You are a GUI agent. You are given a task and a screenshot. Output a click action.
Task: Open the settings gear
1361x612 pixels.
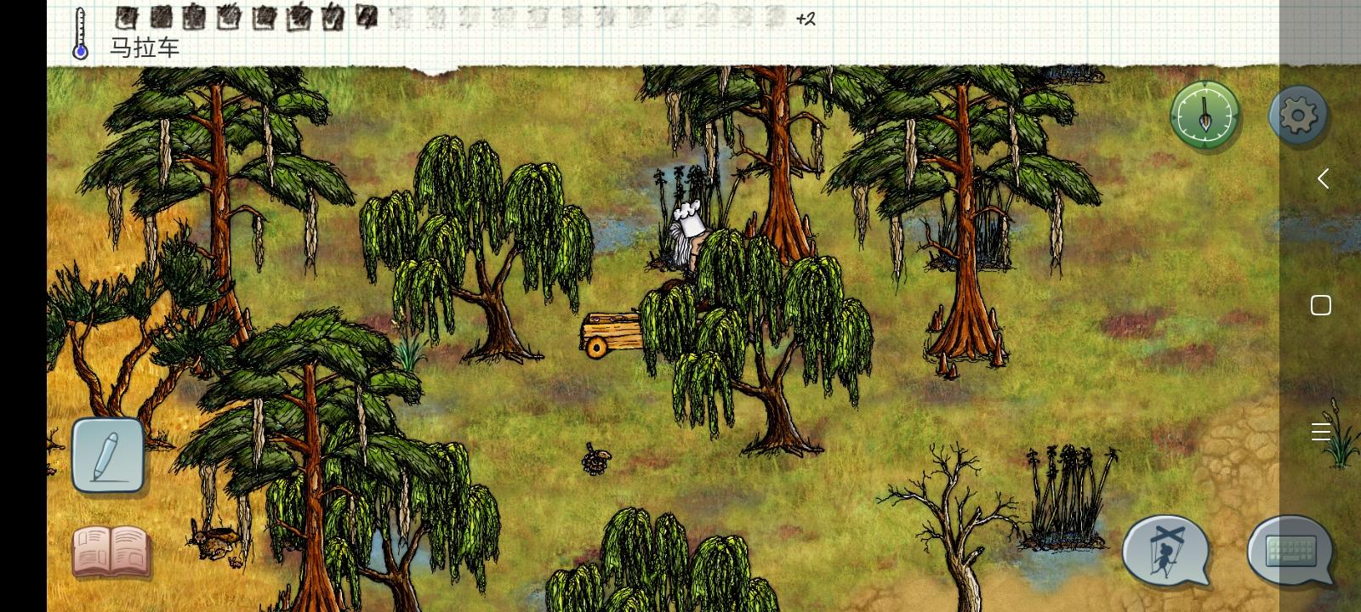pyautogui.click(x=1298, y=115)
